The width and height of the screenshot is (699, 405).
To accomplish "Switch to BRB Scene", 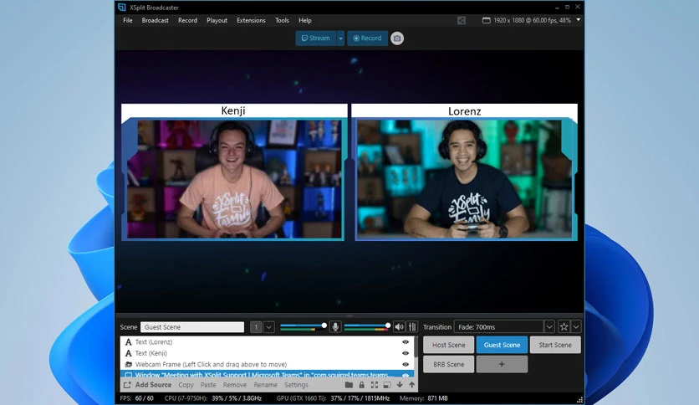I will (448, 364).
